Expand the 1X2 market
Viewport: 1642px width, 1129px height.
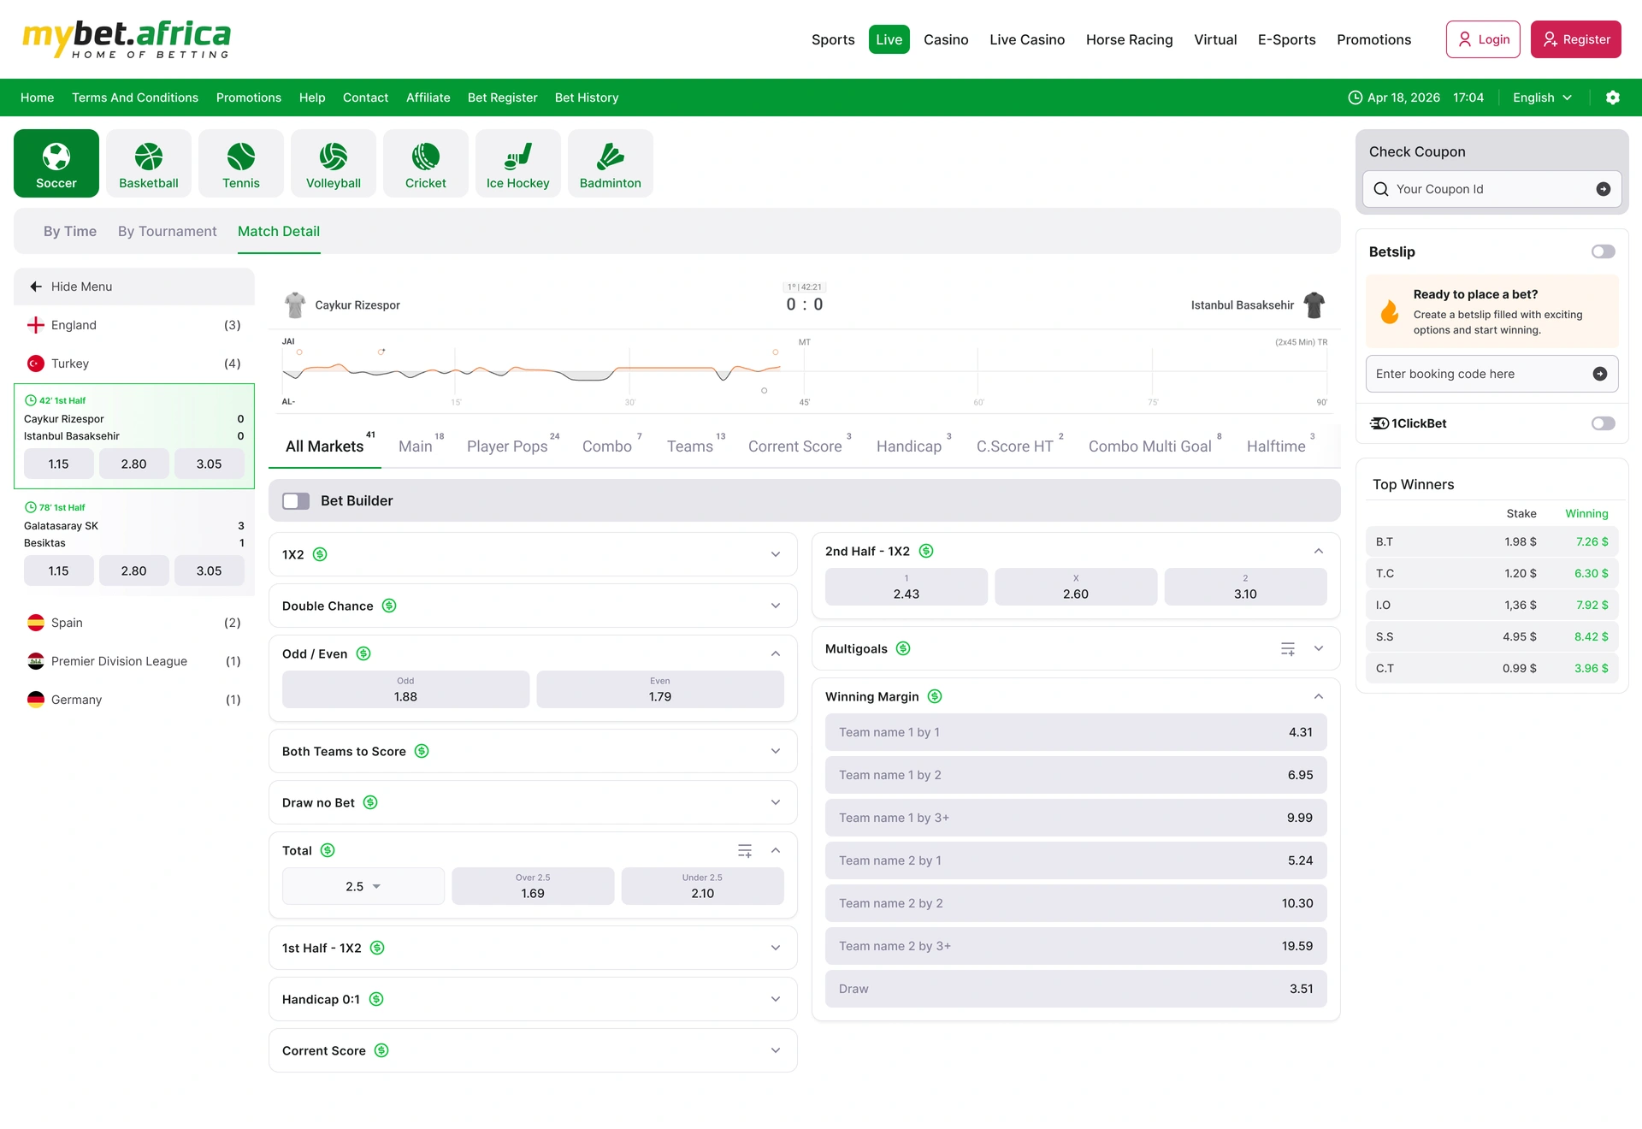(x=776, y=554)
